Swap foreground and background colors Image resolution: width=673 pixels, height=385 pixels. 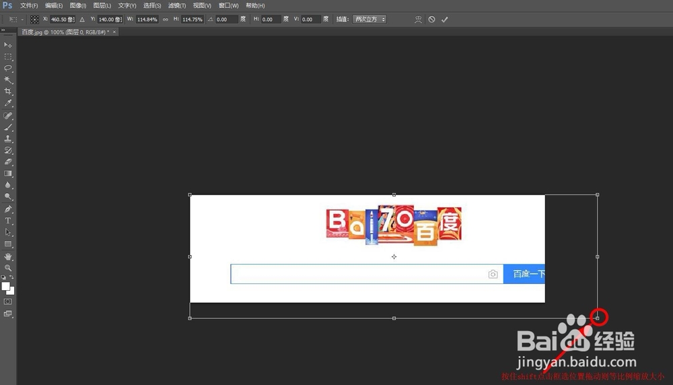coord(11,277)
